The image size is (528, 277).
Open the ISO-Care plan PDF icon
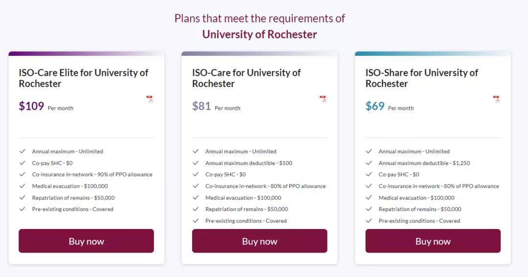[323, 99]
